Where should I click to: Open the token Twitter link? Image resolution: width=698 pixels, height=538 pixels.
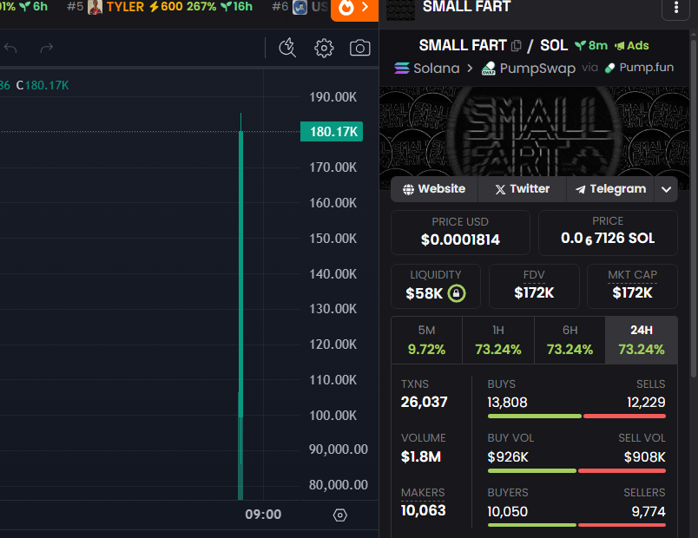point(522,189)
